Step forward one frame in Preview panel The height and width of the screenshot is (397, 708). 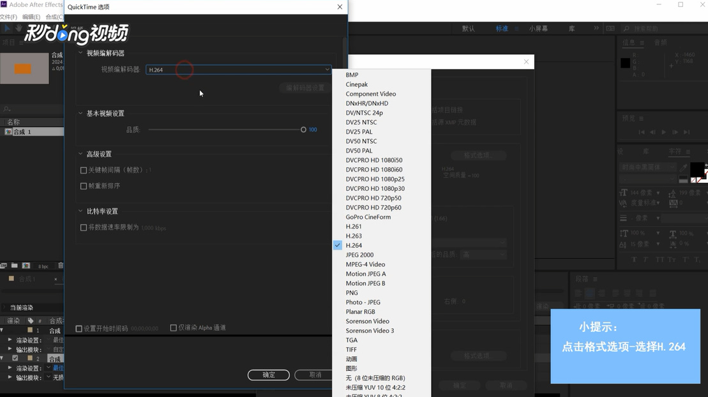coord(675,132)
